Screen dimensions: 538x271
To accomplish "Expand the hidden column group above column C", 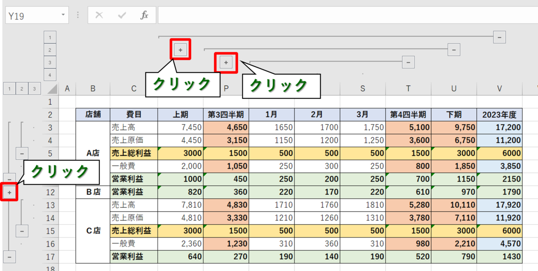I will click(x=180, y=50).
